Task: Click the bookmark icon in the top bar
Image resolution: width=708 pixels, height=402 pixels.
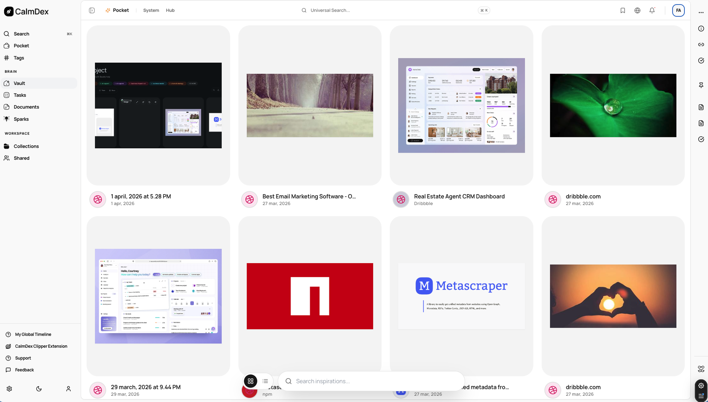Action: (x=622, y=10)
